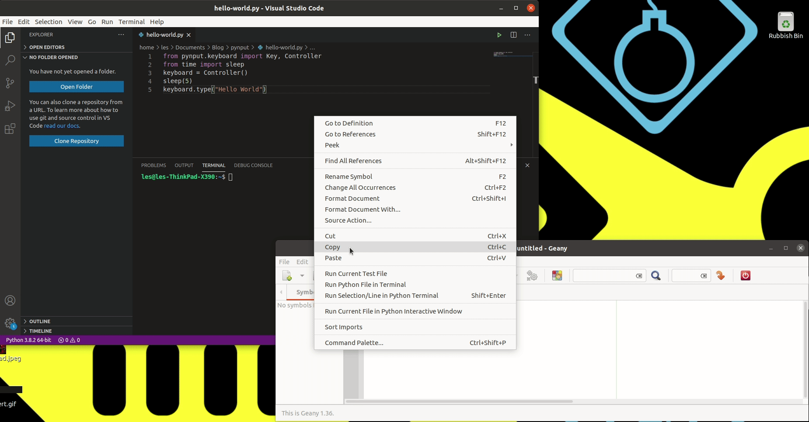The image size is (809, 422).
Task: Select Run Python File in Terminal
Action: coord(415,285)
